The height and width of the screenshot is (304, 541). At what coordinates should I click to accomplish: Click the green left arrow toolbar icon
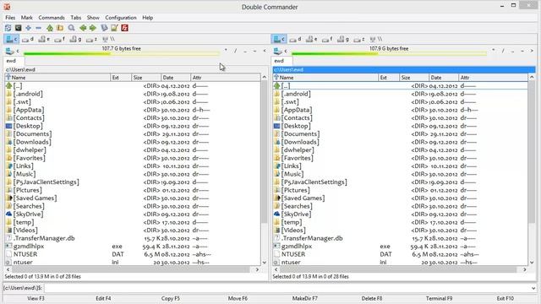tap(83, 28)
